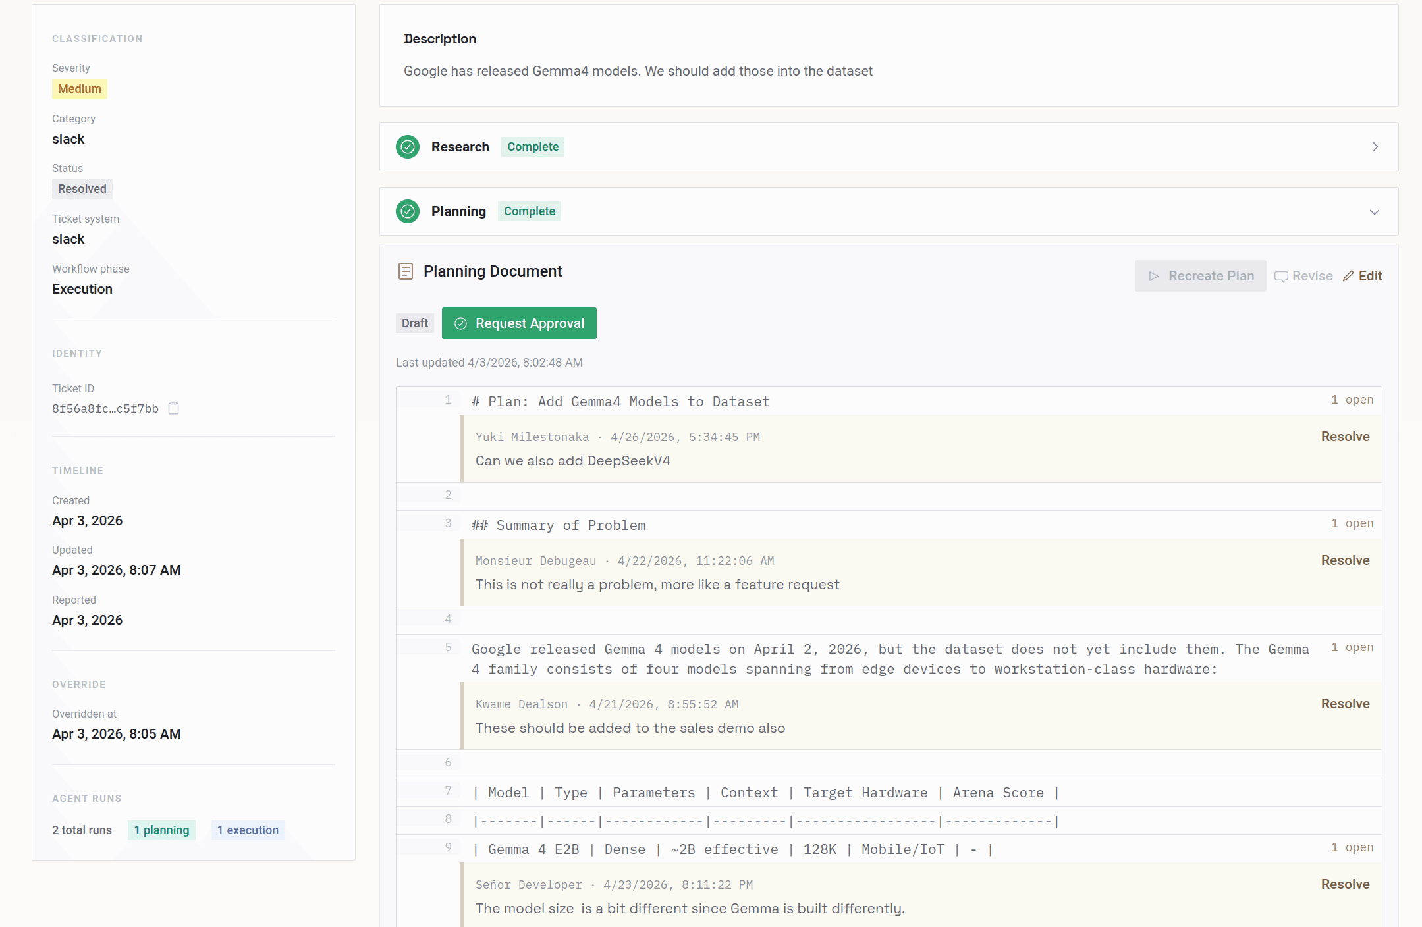This screenshot has height=927, width=1422.
Task: Click the Last updated timestamp
Action: point(489,363)
